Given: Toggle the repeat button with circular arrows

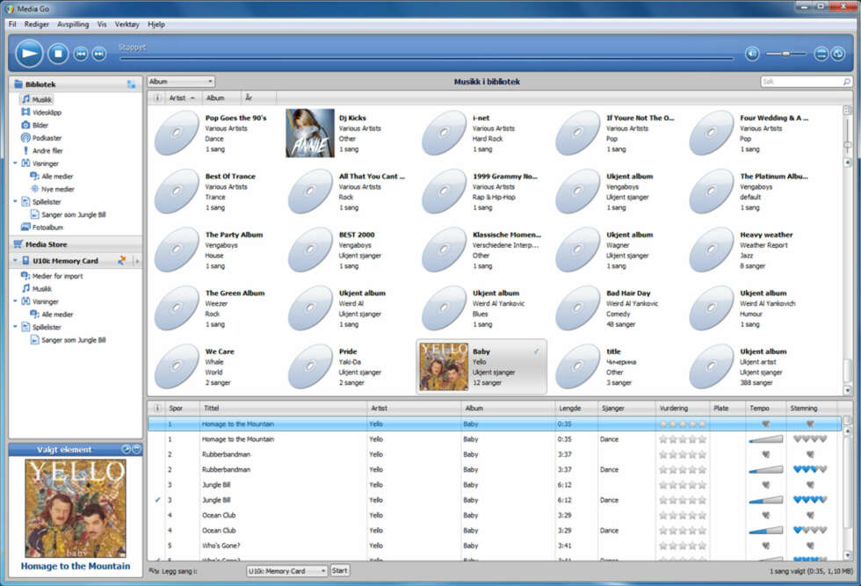Looking at the screenshot, I should tap(838, 54).
